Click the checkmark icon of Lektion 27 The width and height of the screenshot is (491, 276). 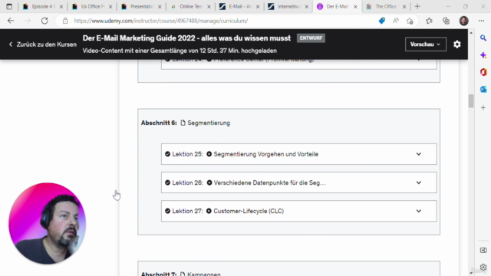167,211
